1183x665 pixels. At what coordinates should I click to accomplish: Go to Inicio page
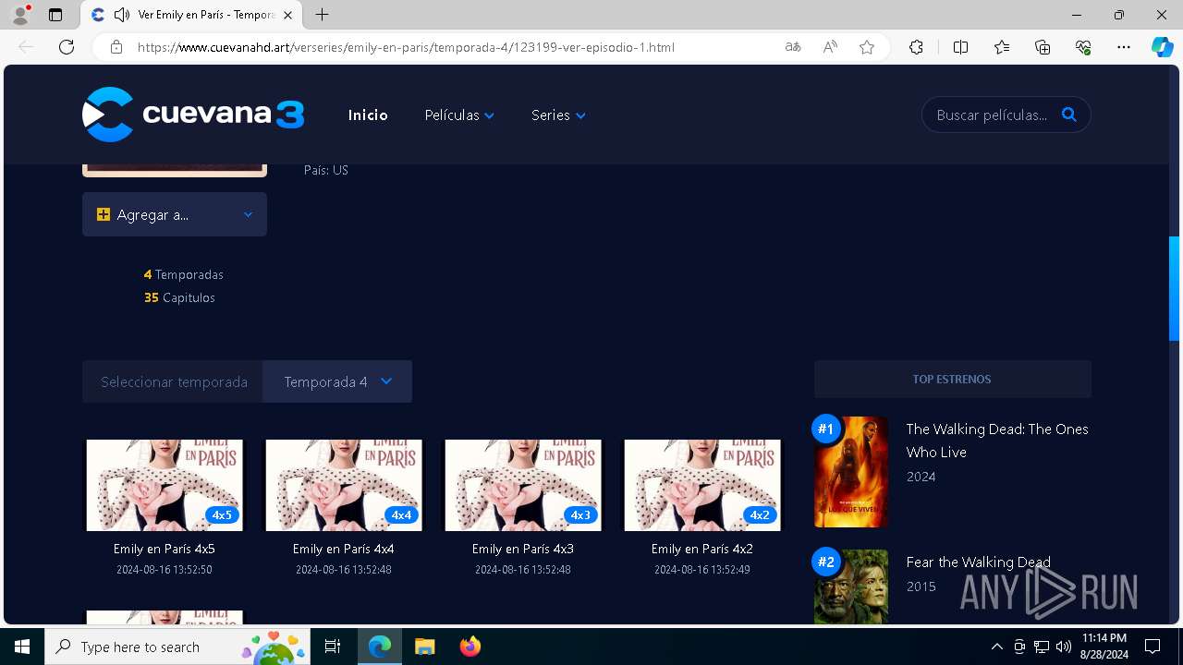[368, 115]
